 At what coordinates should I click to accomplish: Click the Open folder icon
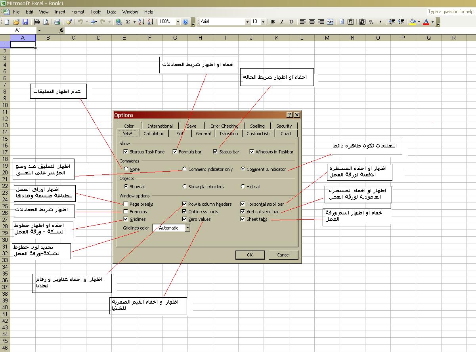(16, 22)
